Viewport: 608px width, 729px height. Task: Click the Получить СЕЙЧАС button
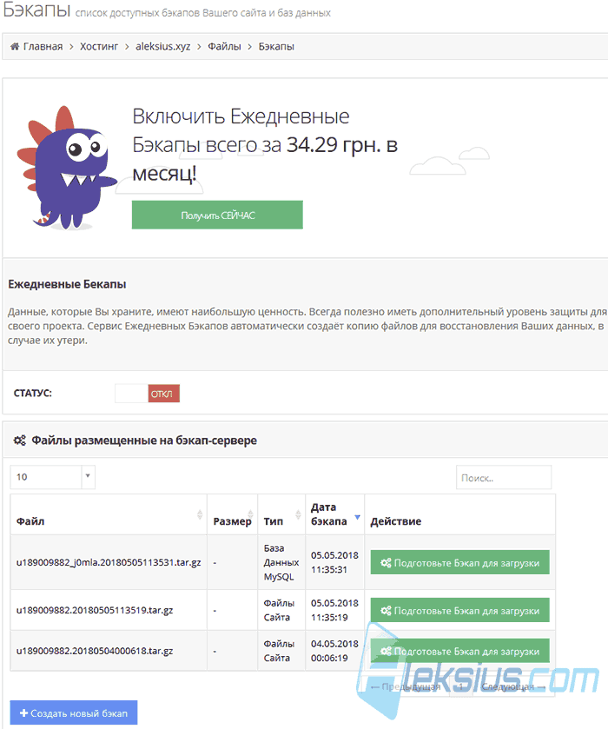pyautogui.click(x=217, y=215)
